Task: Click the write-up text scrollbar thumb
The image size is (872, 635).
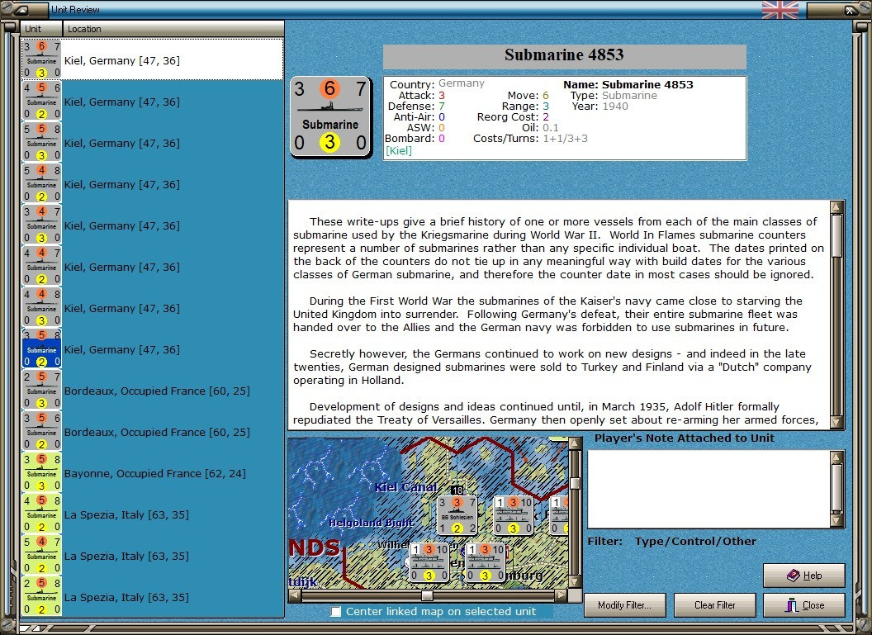Action: (836, 235)
